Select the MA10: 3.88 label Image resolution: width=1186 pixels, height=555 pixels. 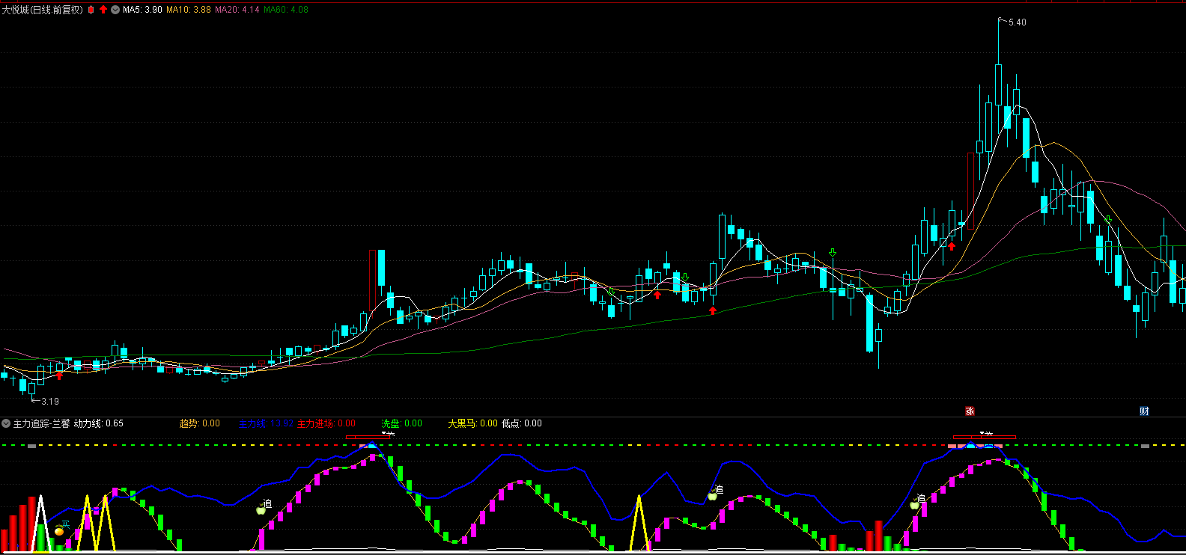pyautogui.click(x=189, y=10)
